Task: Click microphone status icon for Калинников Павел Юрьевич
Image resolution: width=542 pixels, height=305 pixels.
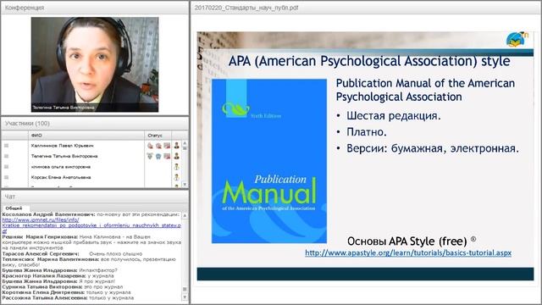Action: click(x=150, y=146)
